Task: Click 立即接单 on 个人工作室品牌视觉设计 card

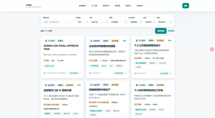Action: point(165,74)
